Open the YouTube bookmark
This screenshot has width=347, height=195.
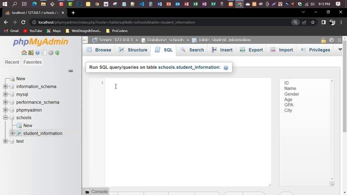(33, 31)
